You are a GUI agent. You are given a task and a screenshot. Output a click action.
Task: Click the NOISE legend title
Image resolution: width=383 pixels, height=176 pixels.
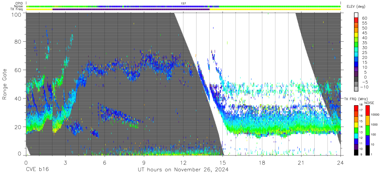369,103
